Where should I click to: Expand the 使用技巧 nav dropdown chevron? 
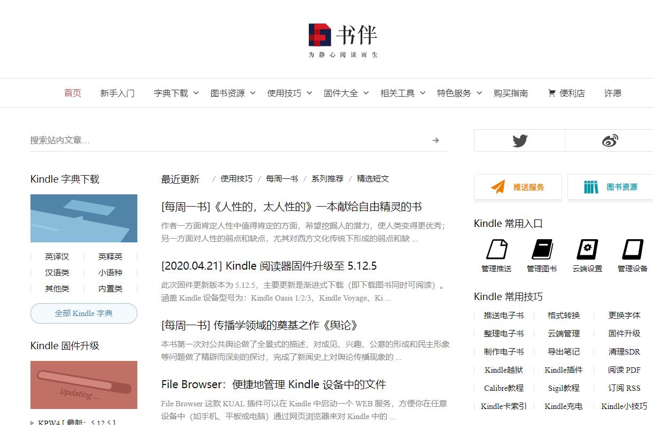click(309, 93)
